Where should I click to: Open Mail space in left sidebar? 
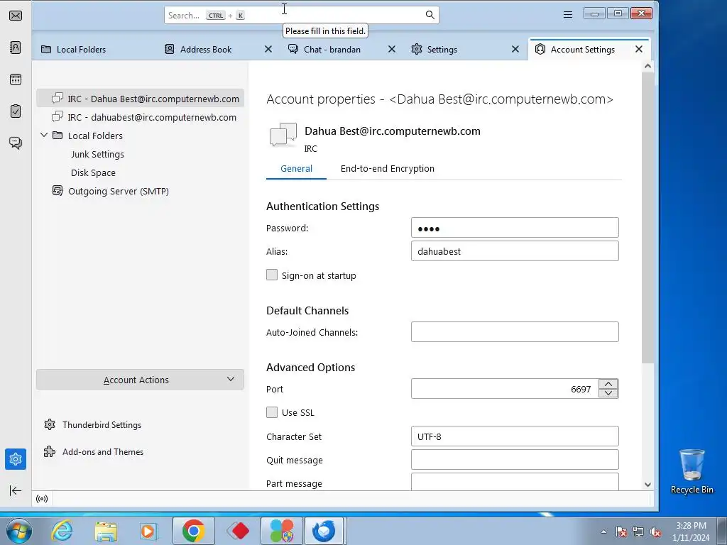coord(16,16)
